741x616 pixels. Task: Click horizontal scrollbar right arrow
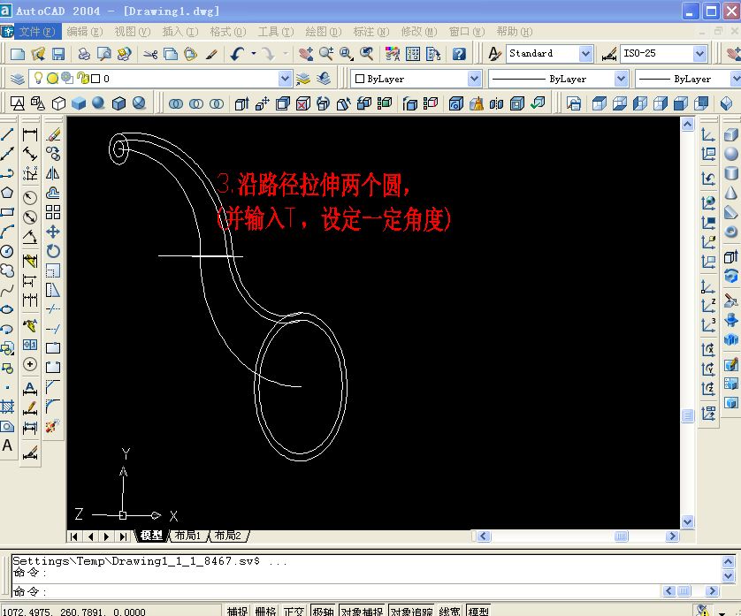tap(671, 536)
